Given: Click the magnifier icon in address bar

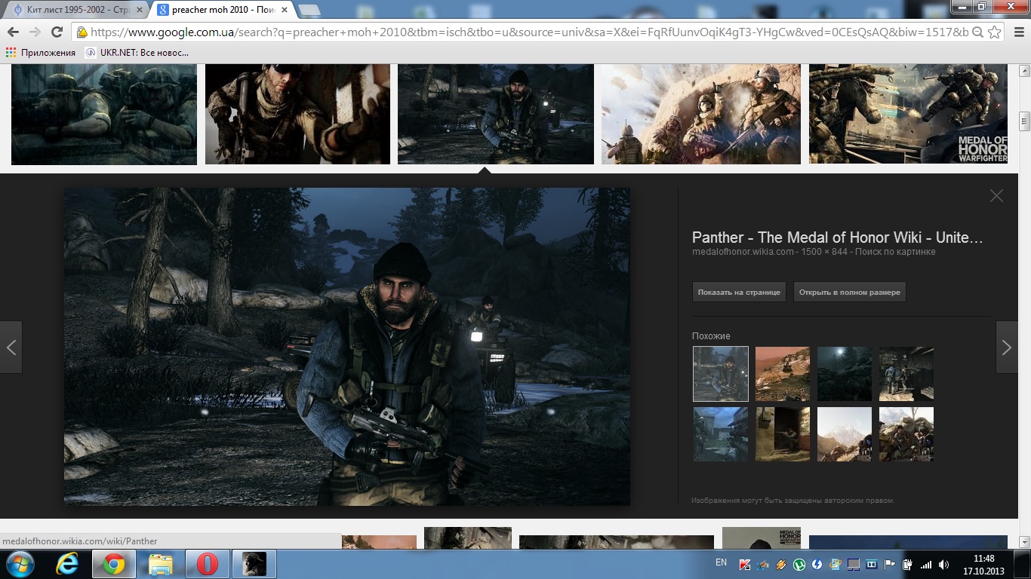Looking at the screenshot, I should click(977, 32).
